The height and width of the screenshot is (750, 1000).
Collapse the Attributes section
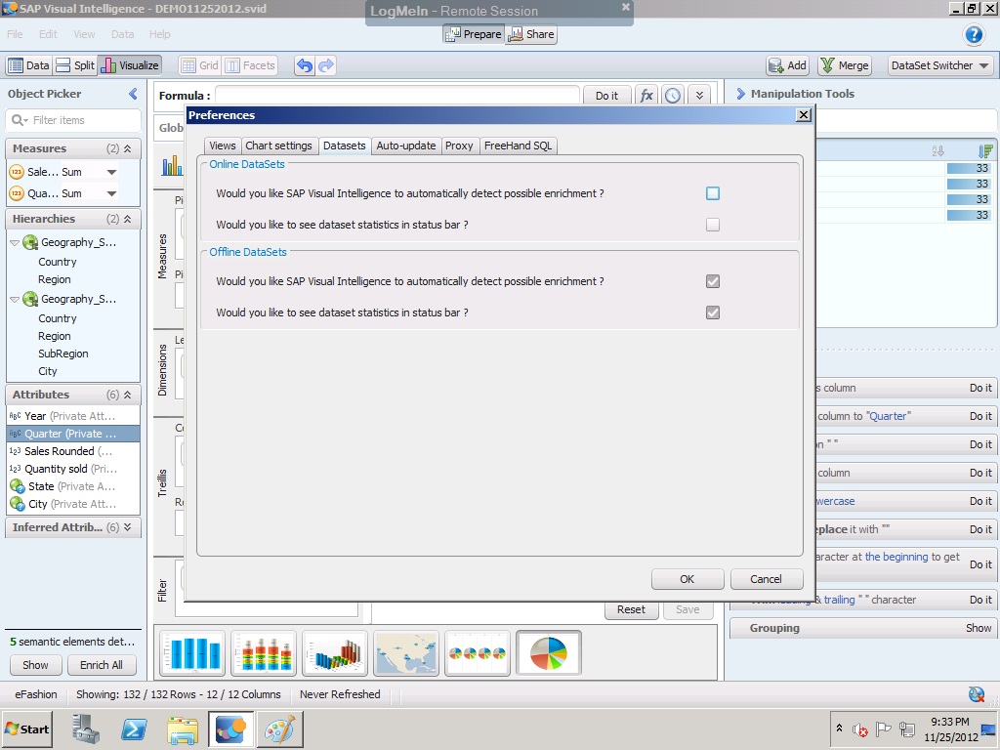pyautogui.click(x=128, y=395)
